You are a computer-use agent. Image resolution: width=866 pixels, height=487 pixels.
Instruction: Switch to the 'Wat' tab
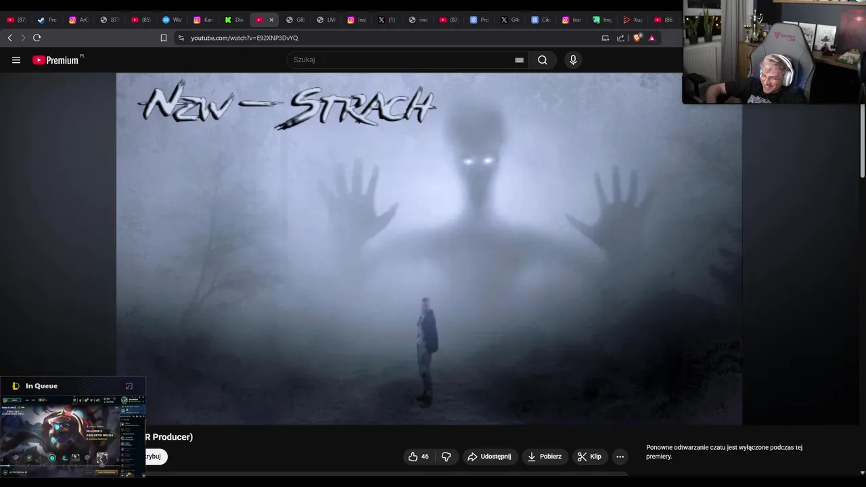pyautogui.click(x=172, y=20)
